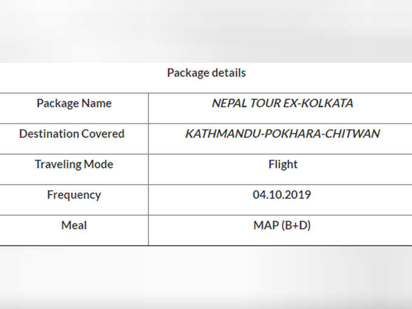Viewport: 412px width, 309px height.
Task: Click the word Name in first row
Action: [x=96, y=103]
